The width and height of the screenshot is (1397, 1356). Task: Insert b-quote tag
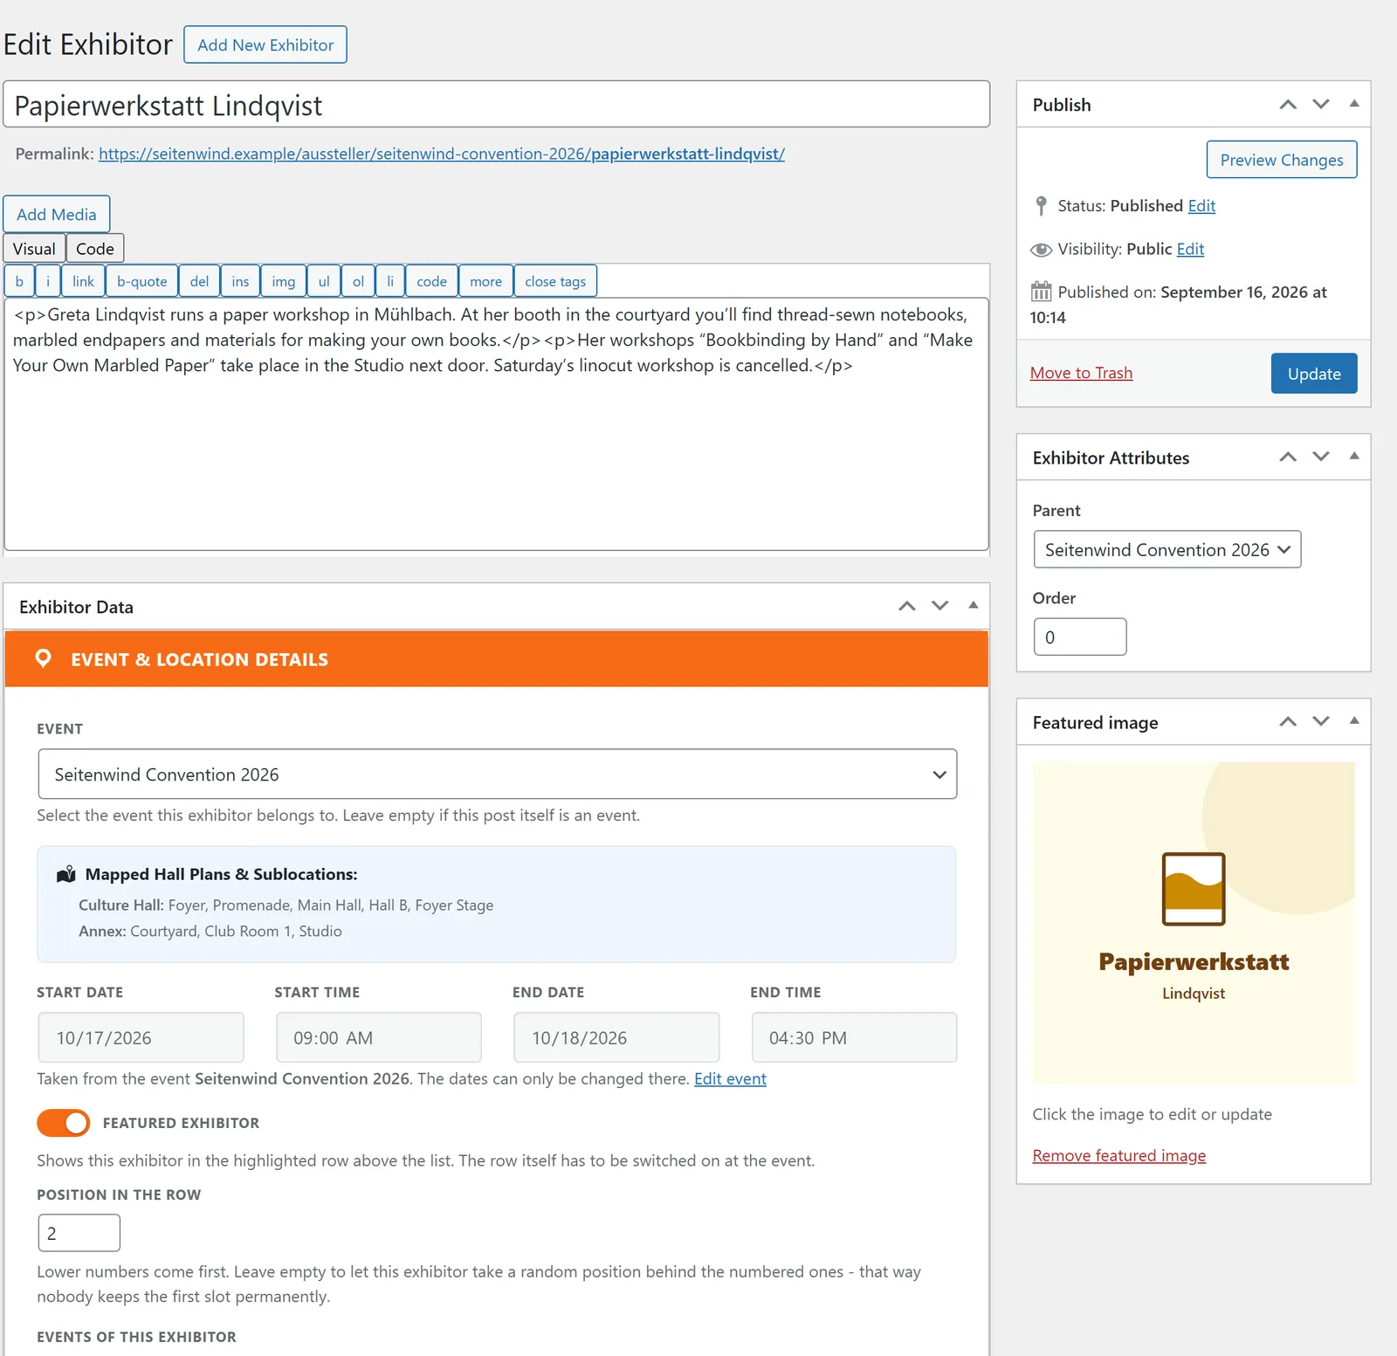pos(142,281)
